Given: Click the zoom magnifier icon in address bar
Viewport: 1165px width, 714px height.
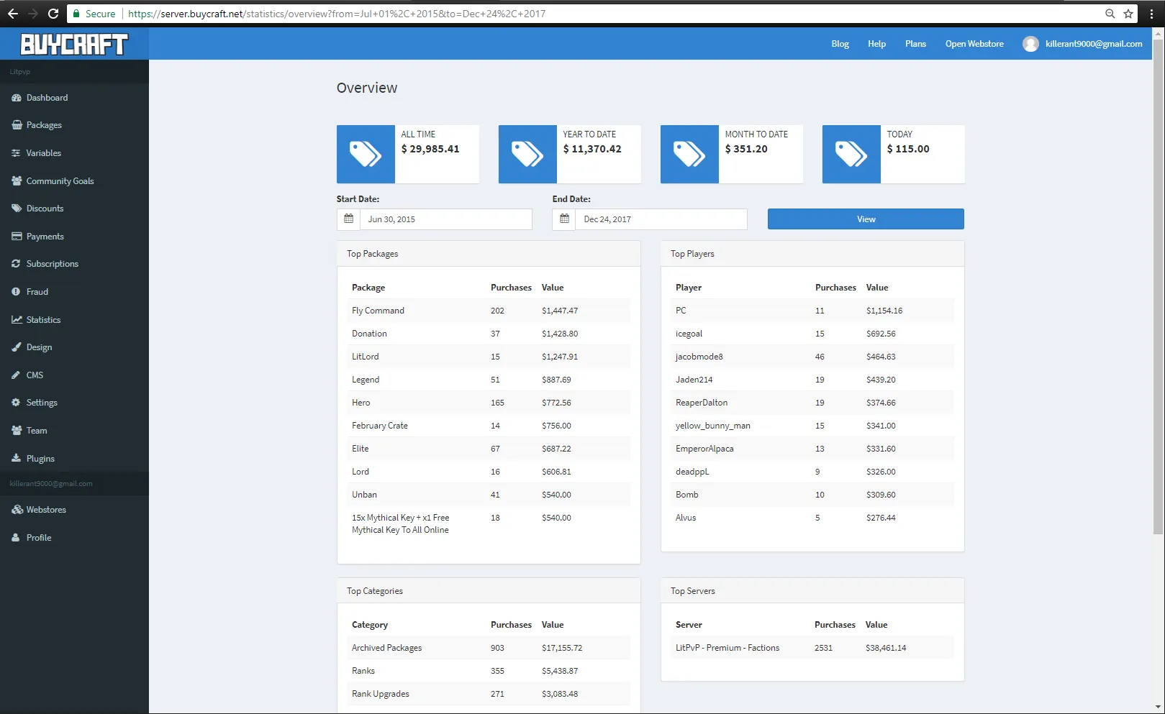Looking at the screenshot, I should pyautogui.click(x=1110, y=14).
